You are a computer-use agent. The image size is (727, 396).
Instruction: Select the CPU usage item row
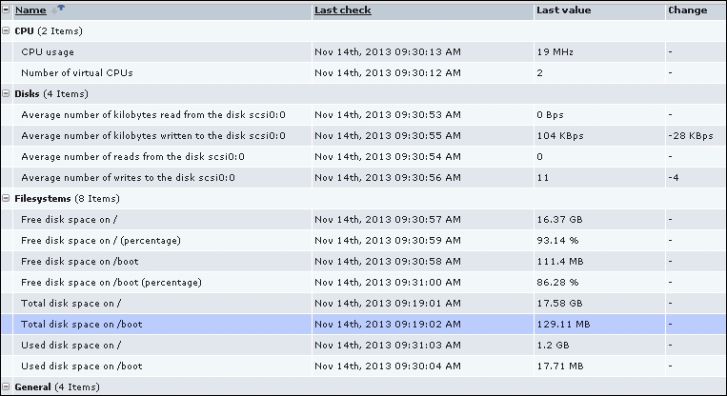point(48,52)
